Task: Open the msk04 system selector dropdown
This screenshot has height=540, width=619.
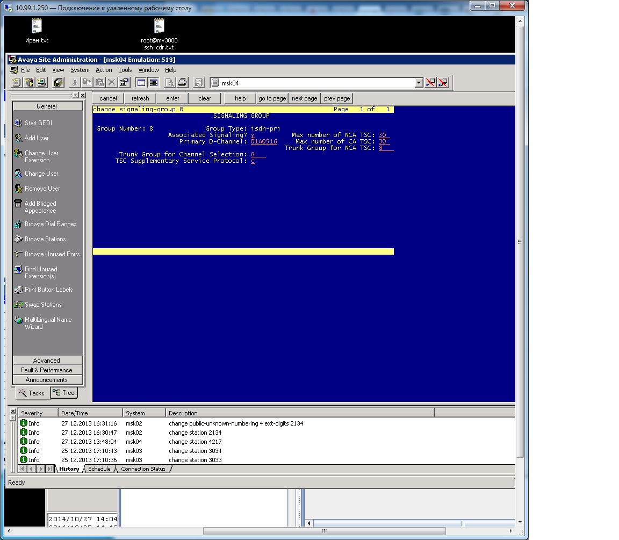Action: tap(419, 83)
